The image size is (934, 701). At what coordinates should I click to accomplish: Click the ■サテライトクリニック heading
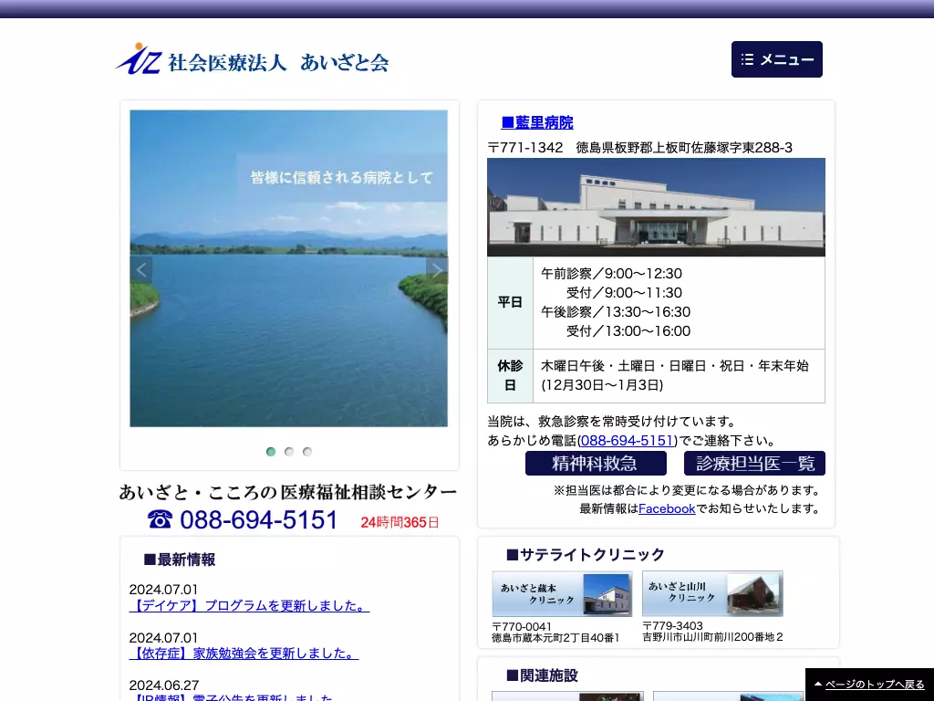(x=585, y=554)
